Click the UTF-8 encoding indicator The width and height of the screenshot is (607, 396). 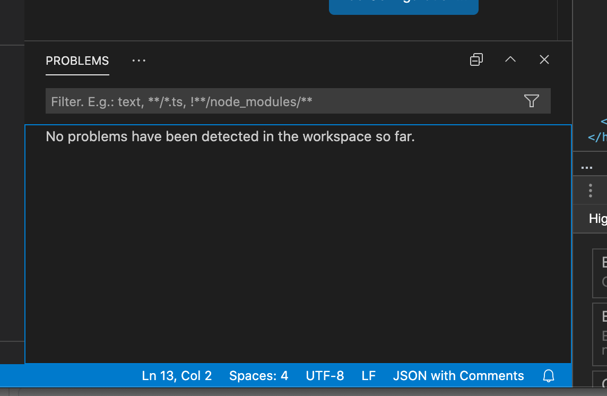click(x=325, y=376)
